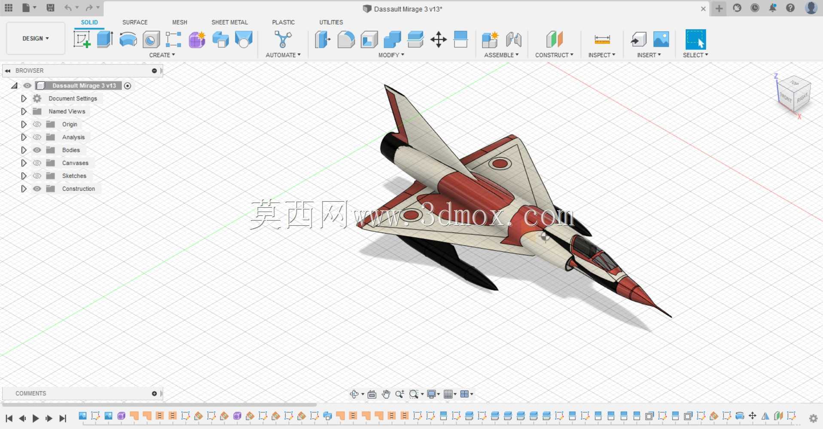
Task: Open the Data Panel grid icon
Action: 9,8
